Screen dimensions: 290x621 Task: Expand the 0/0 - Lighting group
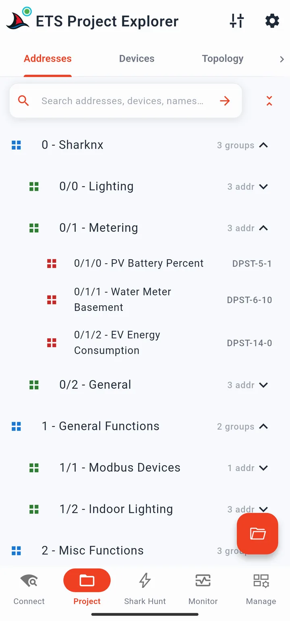[x=263, y=187]
